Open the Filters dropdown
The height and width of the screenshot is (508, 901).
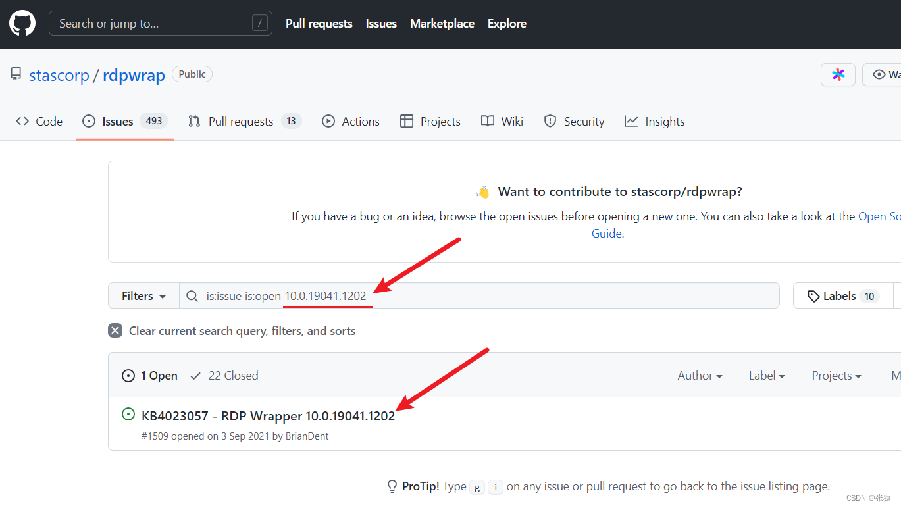coord(143,296)
